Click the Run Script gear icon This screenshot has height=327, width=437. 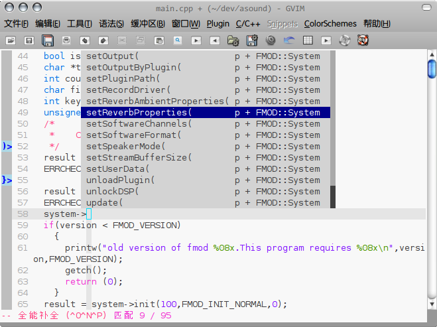(271, 40)
